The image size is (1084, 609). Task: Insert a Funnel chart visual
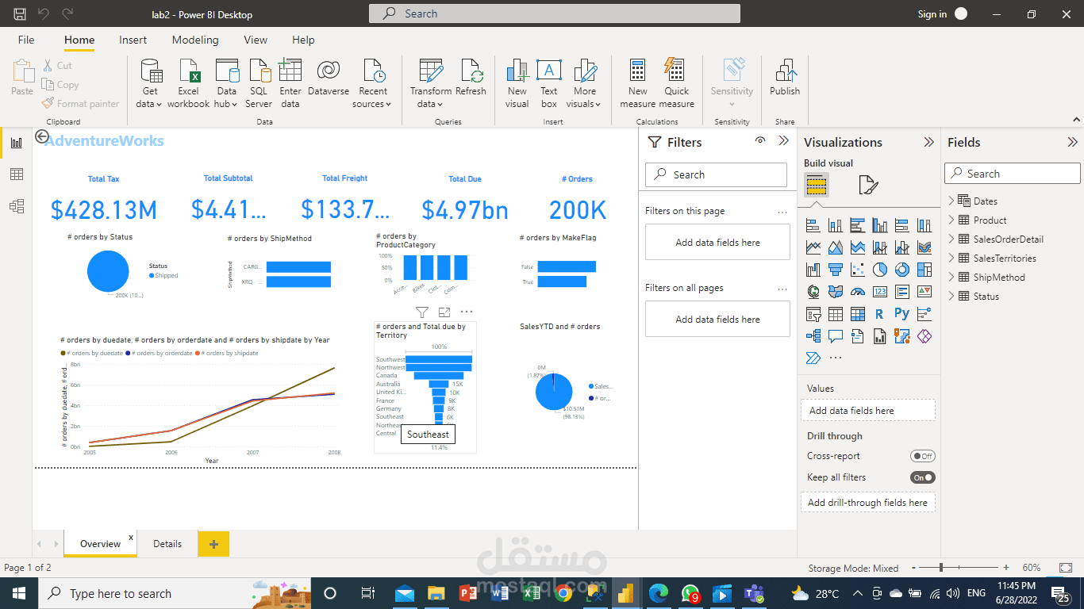tap(836, 270)
